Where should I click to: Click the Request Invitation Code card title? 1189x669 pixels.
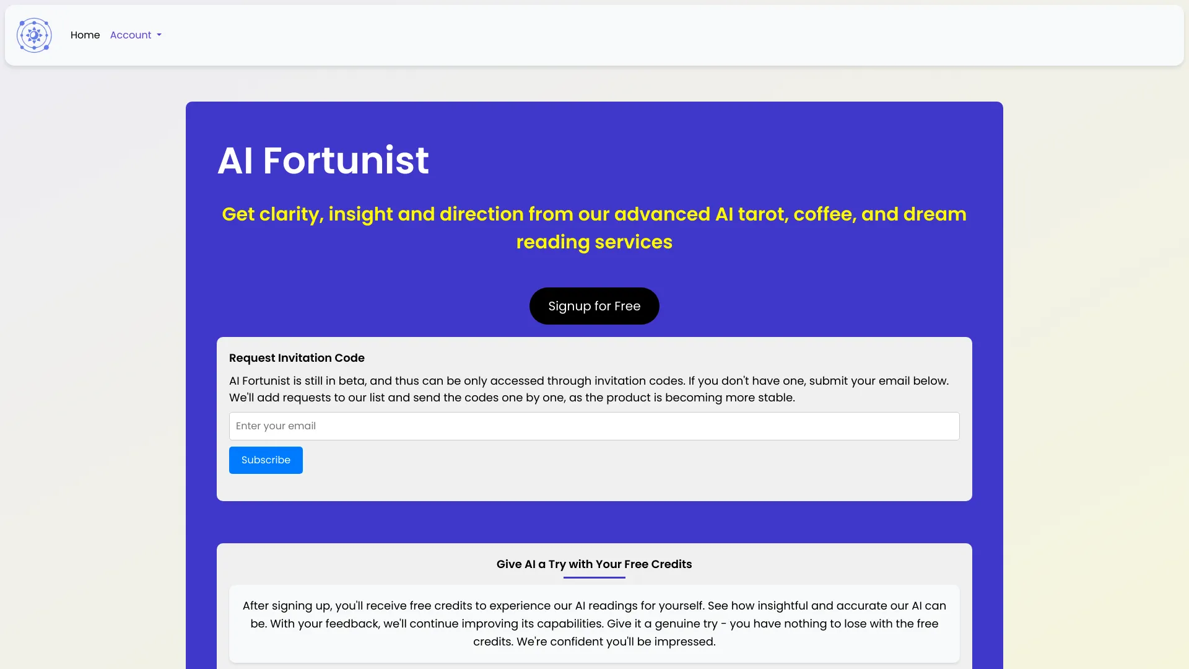[x=297, y=357]
